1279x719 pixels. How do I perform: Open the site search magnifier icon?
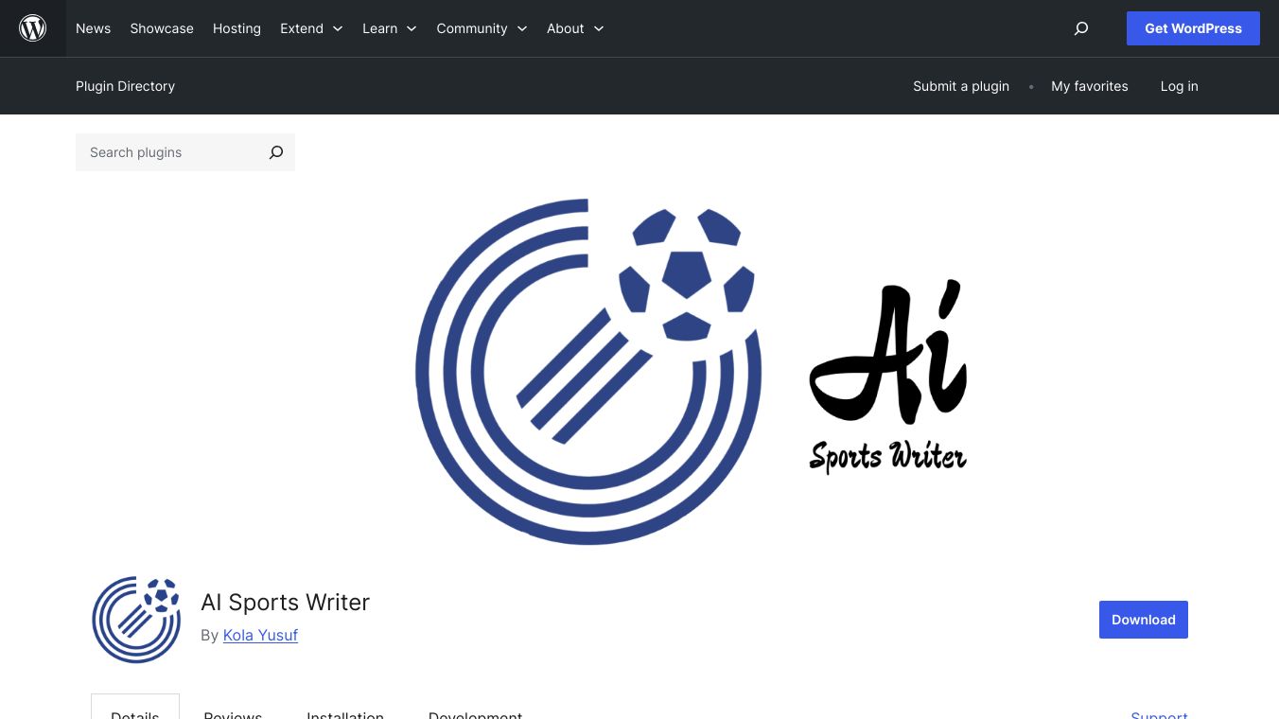[x=1081, y=28]
